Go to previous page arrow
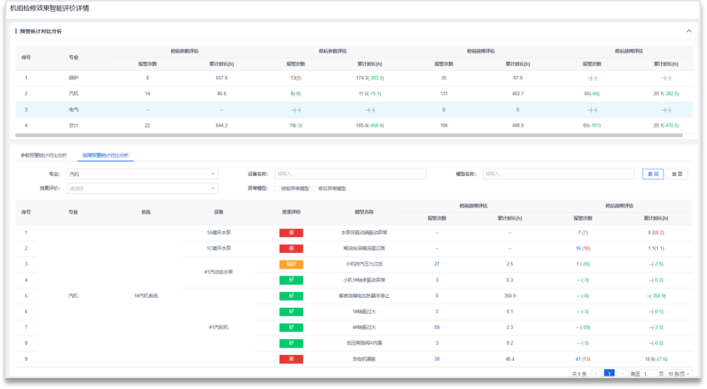 point(597,374)
